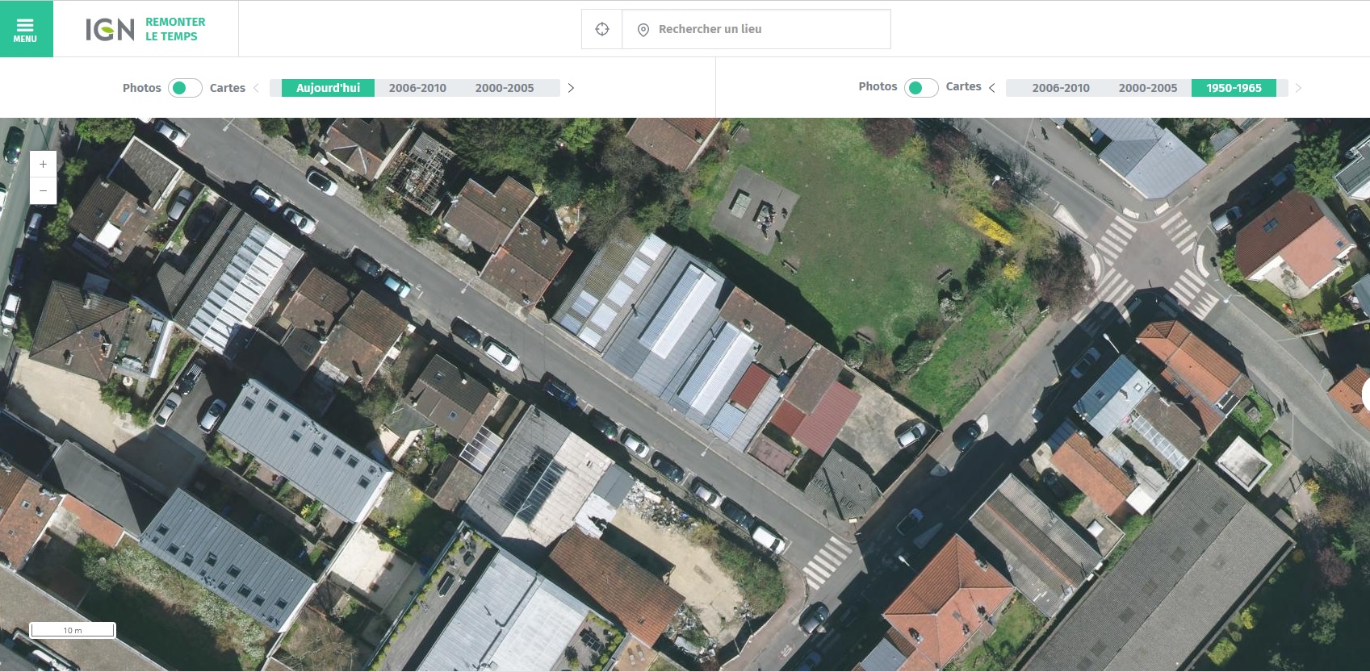The height and width of the screenshot is (672, 1370).
Task: Toggle right Photos/Cartes switch
Action: (921, 87)
